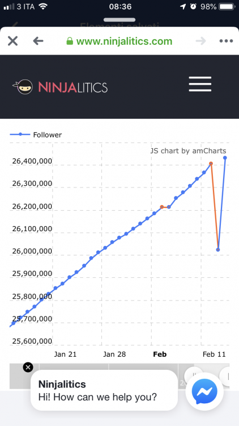Toggle the Follower series in legend
The image size is (239, 426).
(36, 135)
